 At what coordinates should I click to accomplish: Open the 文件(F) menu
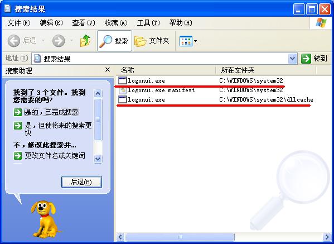click(19, 22)
